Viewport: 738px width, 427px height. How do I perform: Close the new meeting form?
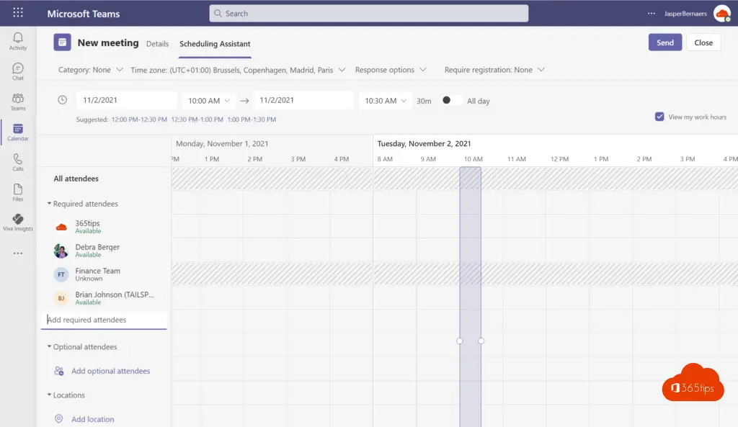[703, 42]
